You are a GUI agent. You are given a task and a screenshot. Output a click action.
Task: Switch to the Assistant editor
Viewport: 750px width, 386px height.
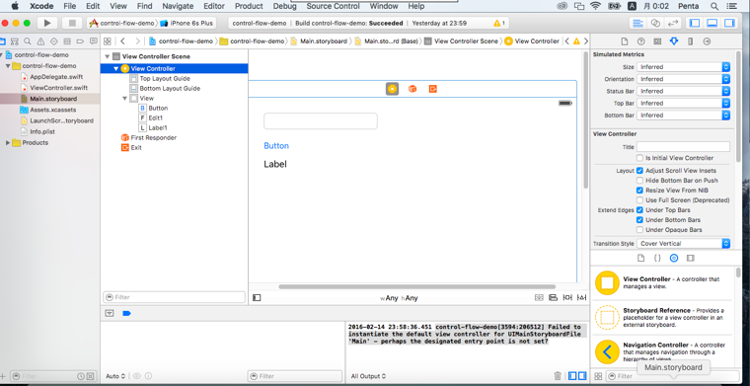pos(656,23)
